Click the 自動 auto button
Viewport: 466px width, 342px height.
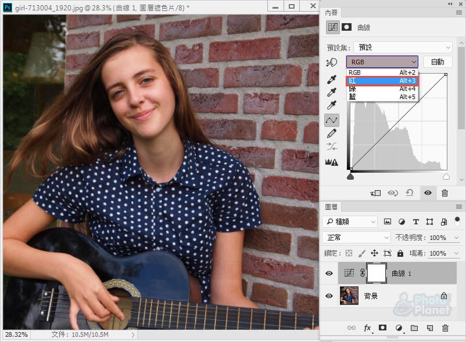[438, 62]
